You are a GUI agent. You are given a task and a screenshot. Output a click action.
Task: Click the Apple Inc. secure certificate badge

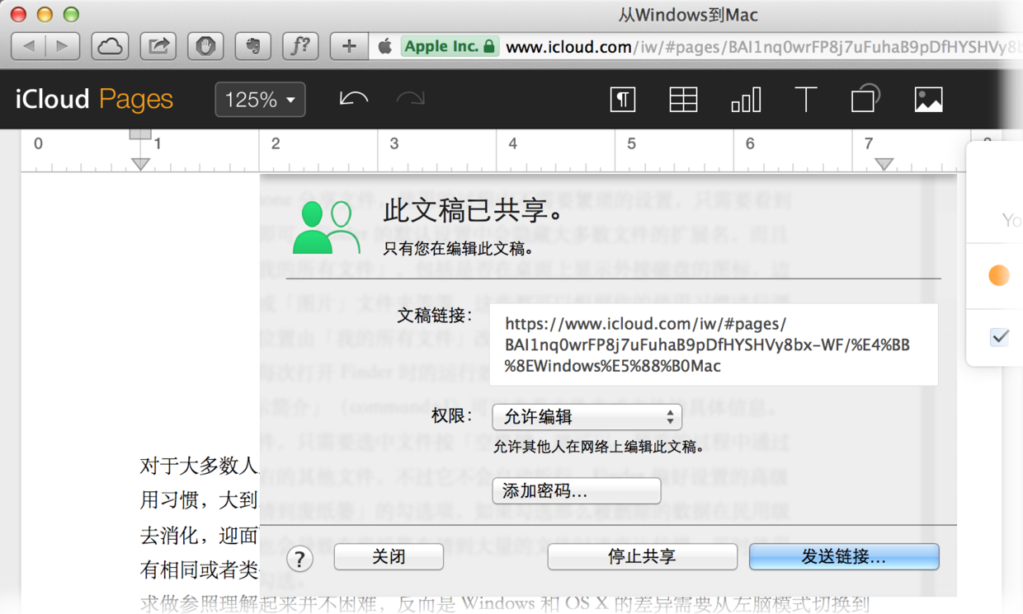click(x=450, y=47)
